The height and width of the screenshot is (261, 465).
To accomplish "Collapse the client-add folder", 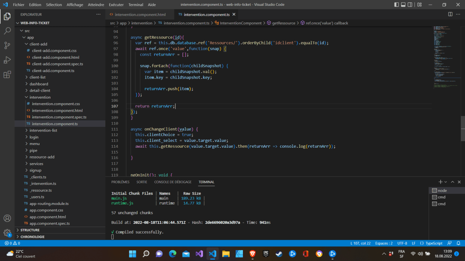I will [60, 44].
